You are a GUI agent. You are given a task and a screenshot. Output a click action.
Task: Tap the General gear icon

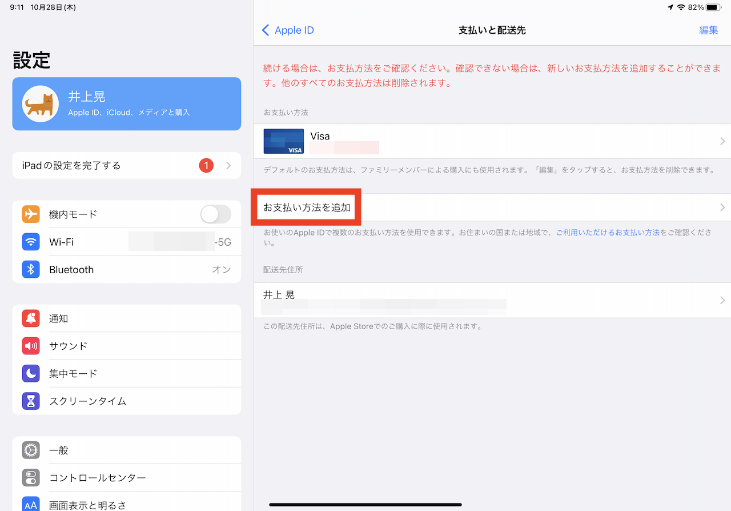pyautogui.click(x=31, y=450)
